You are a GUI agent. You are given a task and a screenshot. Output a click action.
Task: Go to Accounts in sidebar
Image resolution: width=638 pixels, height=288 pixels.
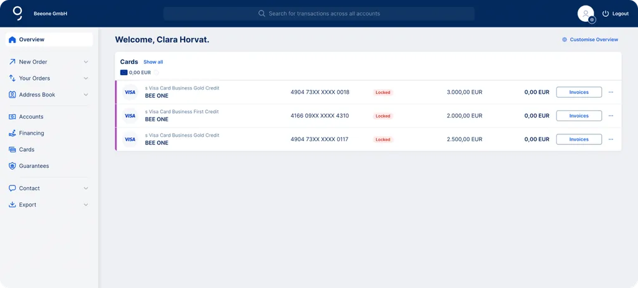[x=31, y=117]
